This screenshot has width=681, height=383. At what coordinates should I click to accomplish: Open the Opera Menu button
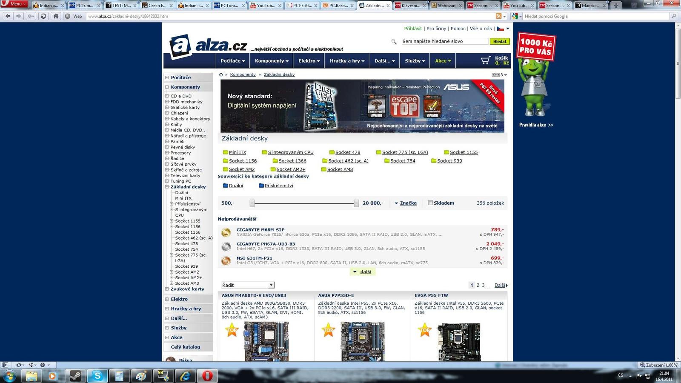coord(14,4)
